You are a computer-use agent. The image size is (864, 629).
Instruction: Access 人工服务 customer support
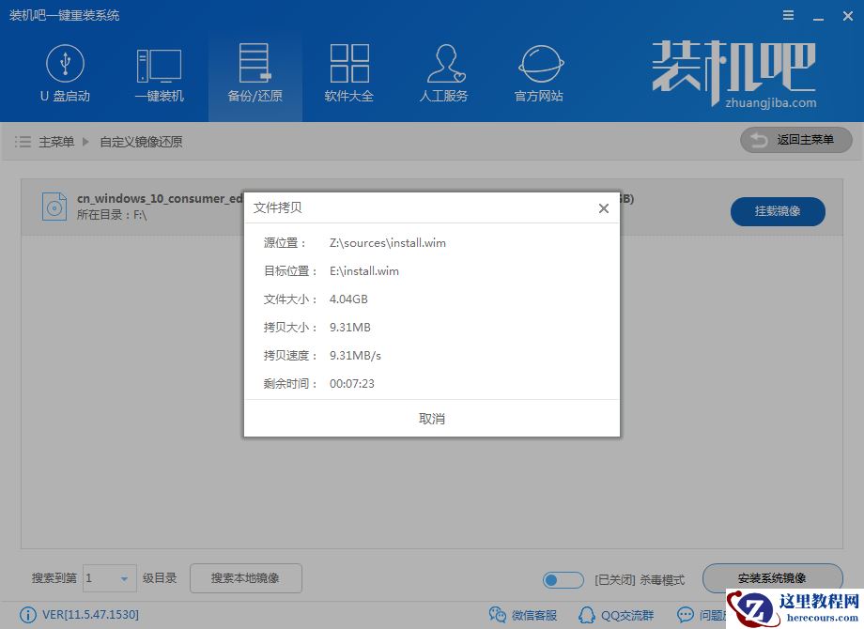coord(443,73)
